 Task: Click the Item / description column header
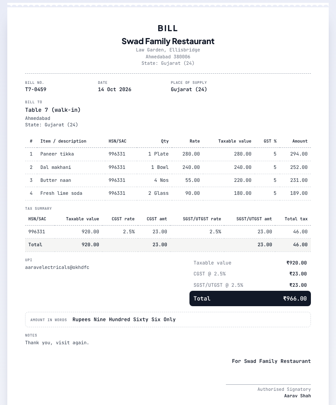click(x=63, y=141)
